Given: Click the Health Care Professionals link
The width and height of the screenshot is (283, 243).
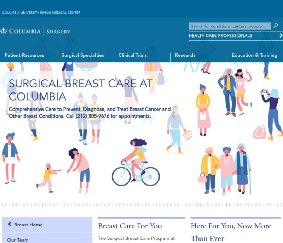Looking at the screenshot, I should pyautogui.click(x=220, y=35).
